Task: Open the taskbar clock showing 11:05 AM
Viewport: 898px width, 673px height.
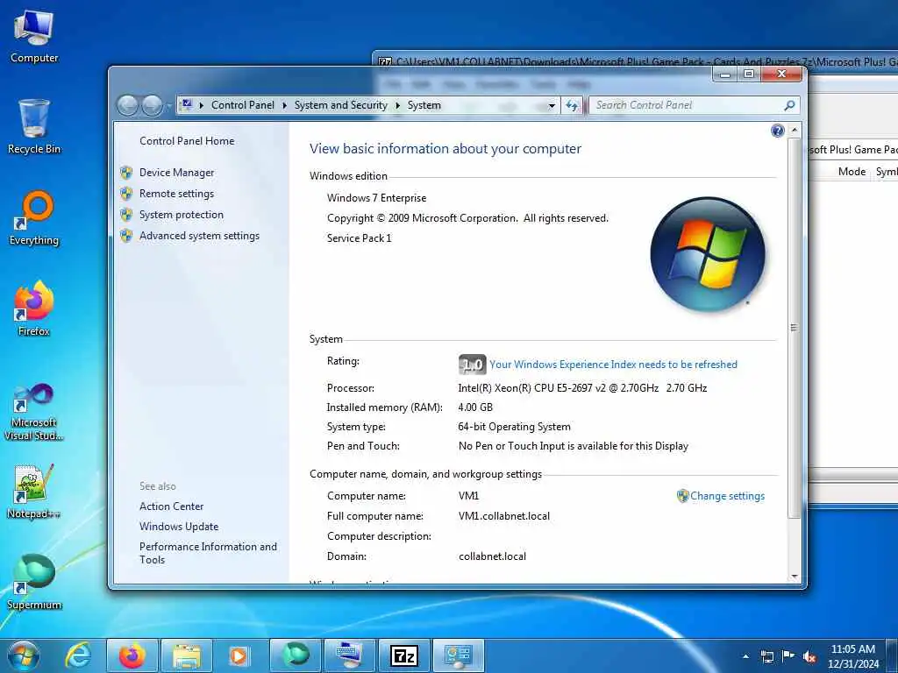Action: pyautogui.click(x=852, y=656)
